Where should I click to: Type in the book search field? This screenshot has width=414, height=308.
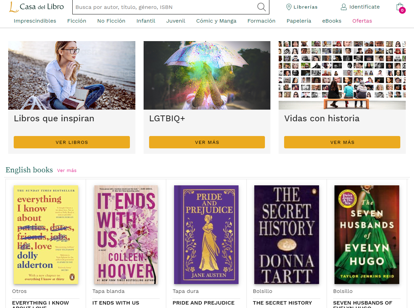pos(165,7)
